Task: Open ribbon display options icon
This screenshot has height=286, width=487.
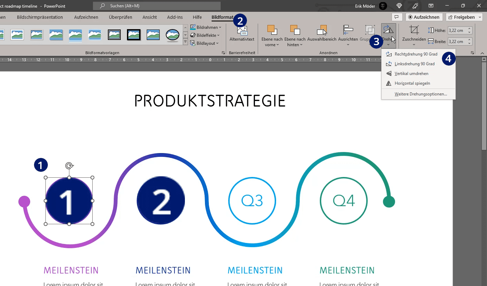Action: click(431, 6)
